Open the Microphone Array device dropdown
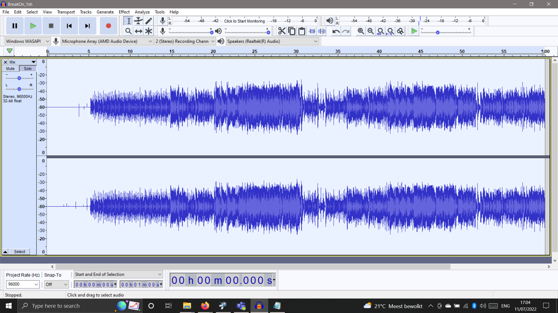Viewport: 558px width, 313px height. (107, 41)
